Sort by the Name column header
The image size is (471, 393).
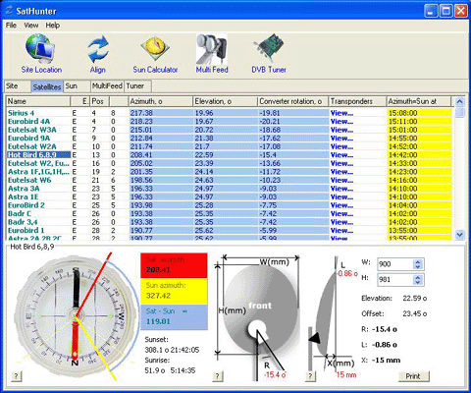coord(38,101)
